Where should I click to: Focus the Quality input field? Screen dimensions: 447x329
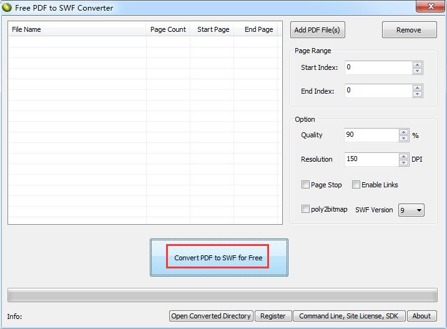(371, 135)
